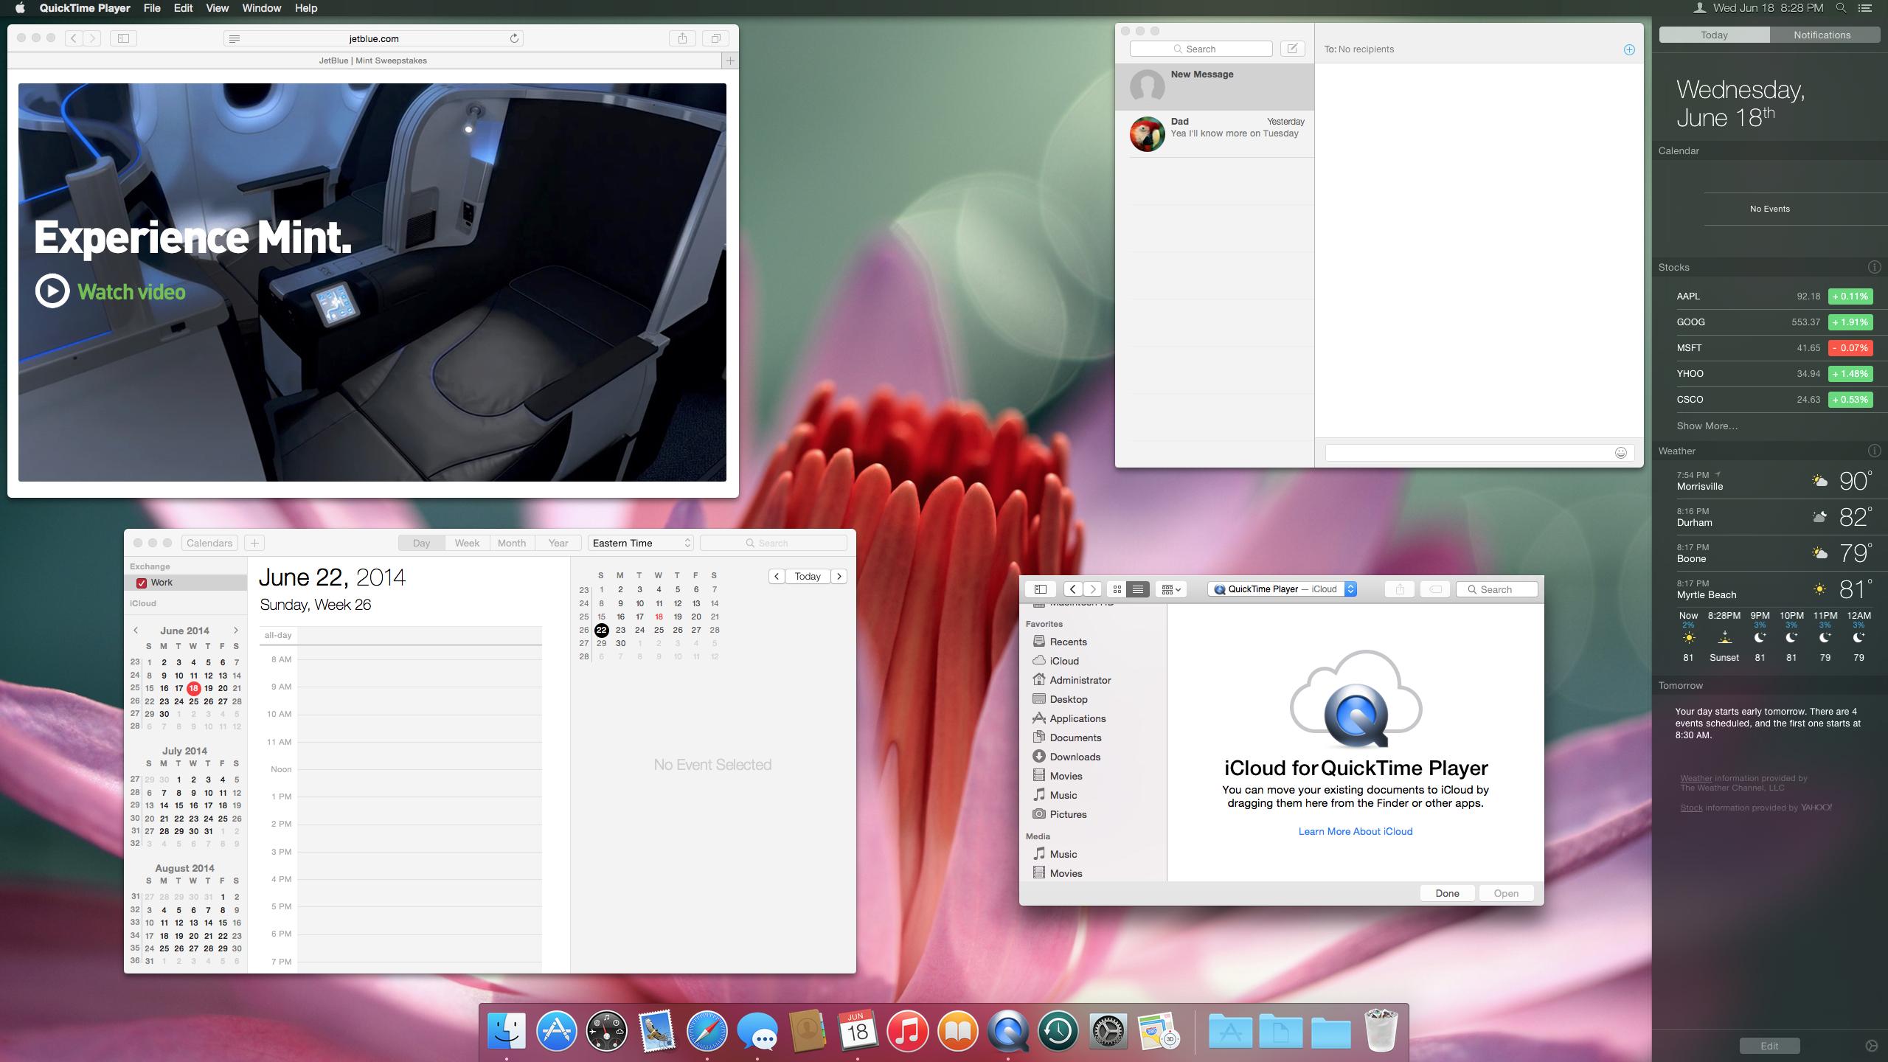Viewport: 1888px width, 1062px height.
Task: Expand the arrange-by grouping dropdown
Action: pyautogui.click(x=1171, y=589)
